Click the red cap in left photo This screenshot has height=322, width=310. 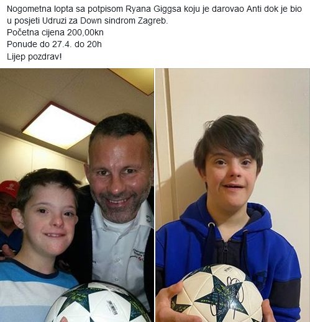(x=9, y=189)
